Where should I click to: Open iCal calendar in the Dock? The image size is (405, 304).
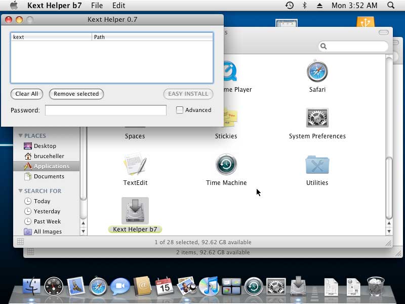pyautogui.click(x=165, y=286)
